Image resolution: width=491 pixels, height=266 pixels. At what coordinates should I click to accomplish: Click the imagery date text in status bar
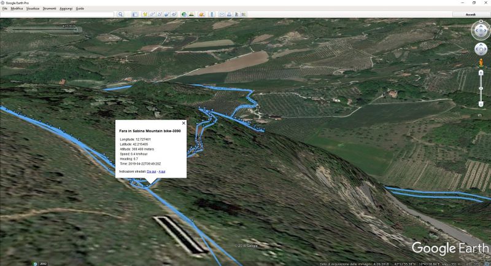pos(355,264)
